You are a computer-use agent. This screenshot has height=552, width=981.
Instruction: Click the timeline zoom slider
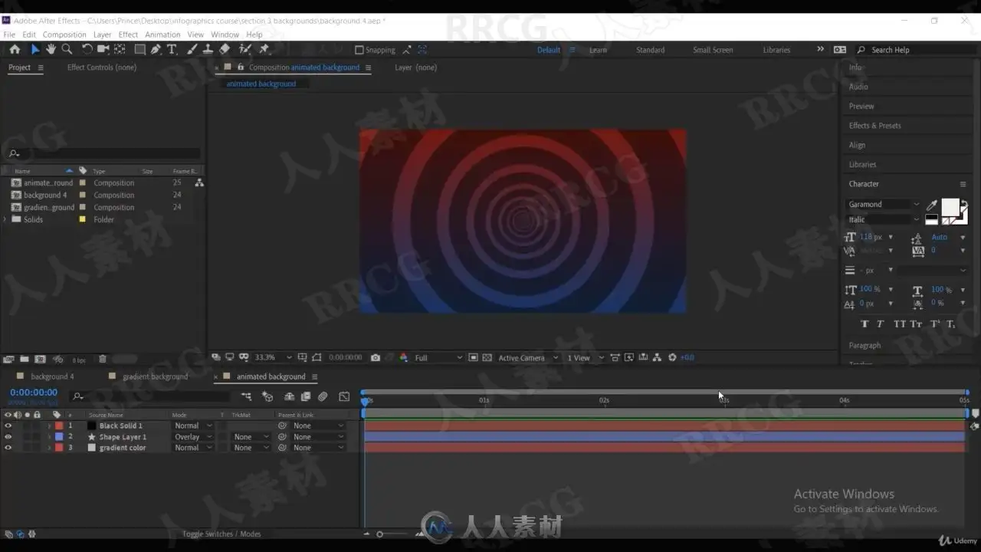pyautogui.click(x=391, y=534)
